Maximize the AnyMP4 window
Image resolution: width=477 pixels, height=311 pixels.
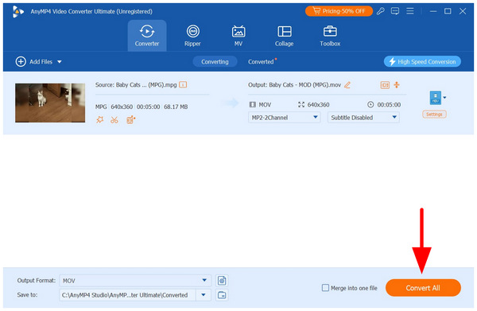tap(448, 11)
